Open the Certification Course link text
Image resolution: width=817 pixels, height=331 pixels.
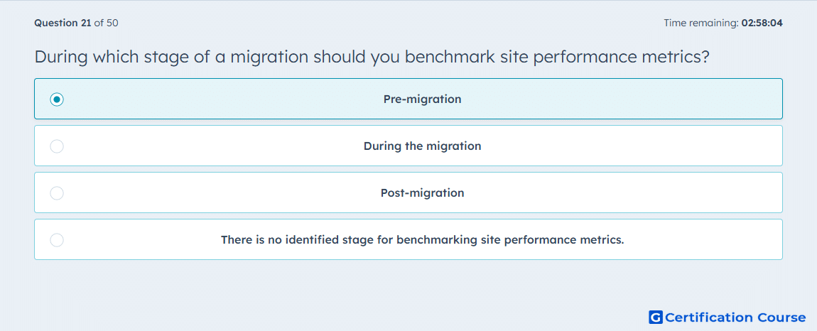tap(735, 317)
